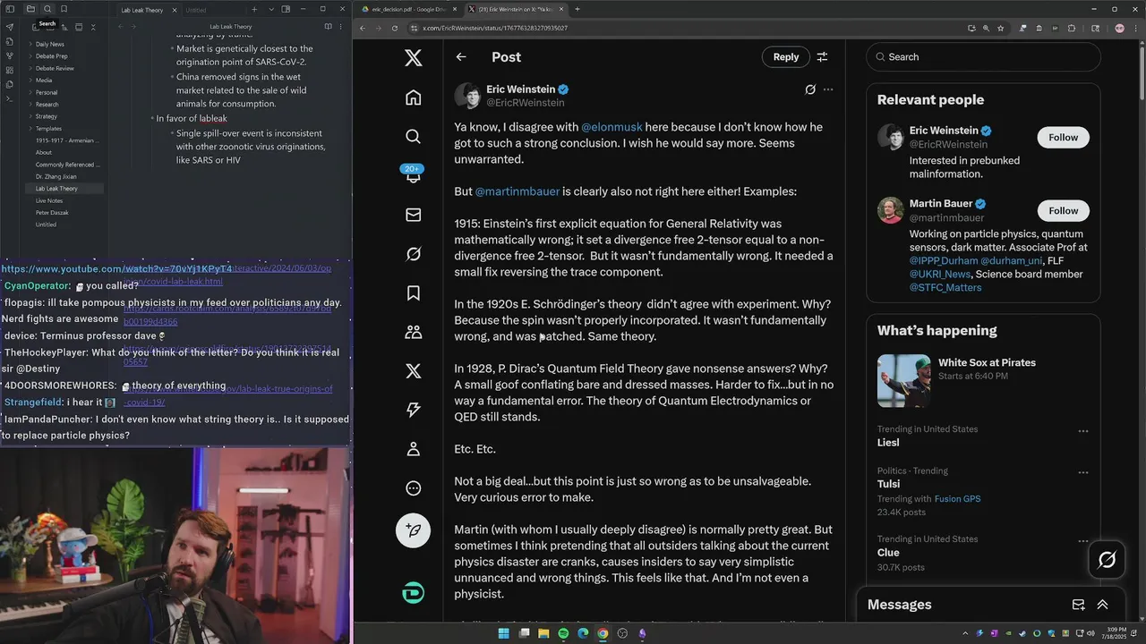This screenshot has height=644, width=1146.
Task: Follow Martin Bauer in Relevant people
Action: [x=1064, y=210]
